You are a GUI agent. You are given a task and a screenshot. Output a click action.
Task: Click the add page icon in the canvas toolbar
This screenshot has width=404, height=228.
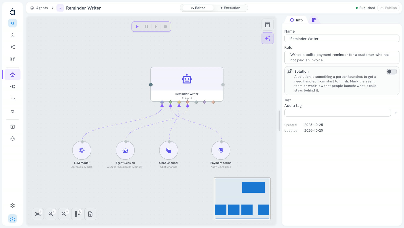tap(90, 214)
